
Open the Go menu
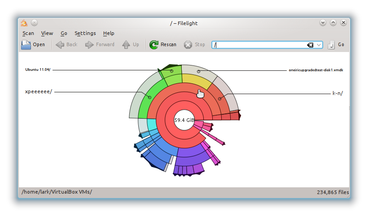tap(64, 33)
